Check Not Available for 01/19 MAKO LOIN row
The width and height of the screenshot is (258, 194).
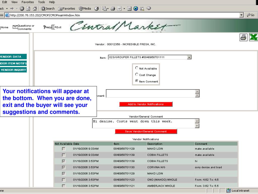pyautogui.click(x=63, y=149)
